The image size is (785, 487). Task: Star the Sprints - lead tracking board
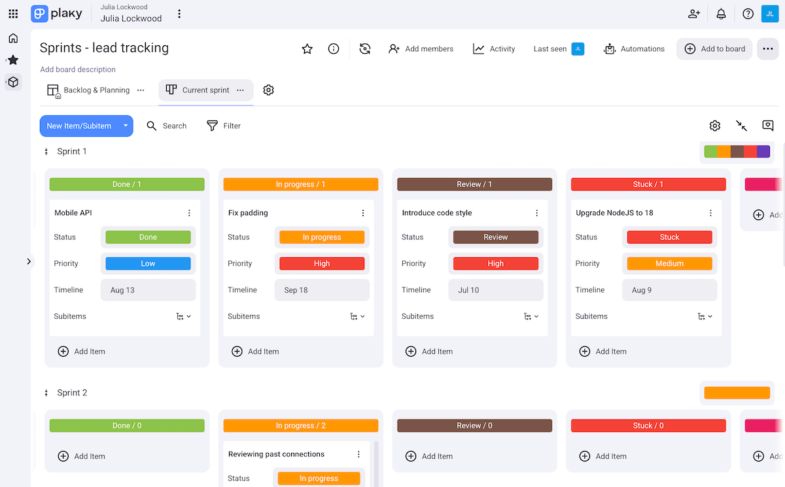click(x=307, y=48)
